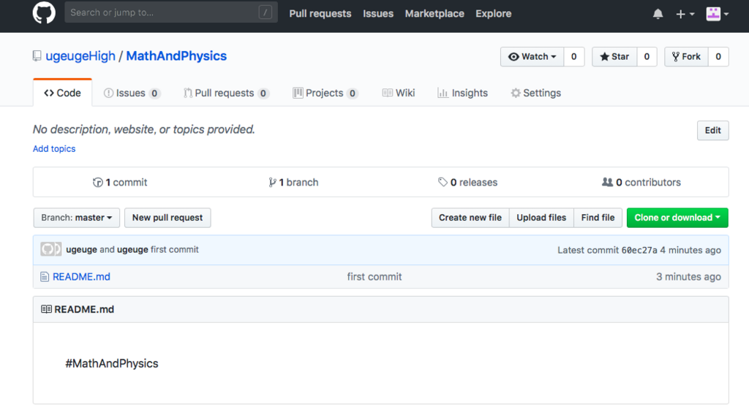Open Issues in top navigation
Image resolution: width=749 pixels, height=415 pixels.
tap(378, 14)
